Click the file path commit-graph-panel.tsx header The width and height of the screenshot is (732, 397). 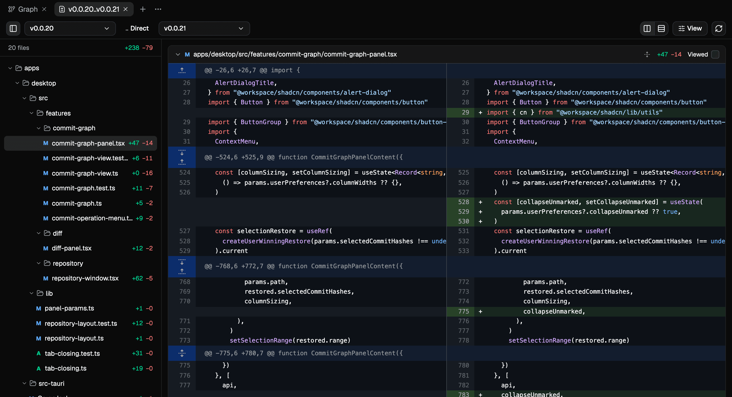pos(295,54)
